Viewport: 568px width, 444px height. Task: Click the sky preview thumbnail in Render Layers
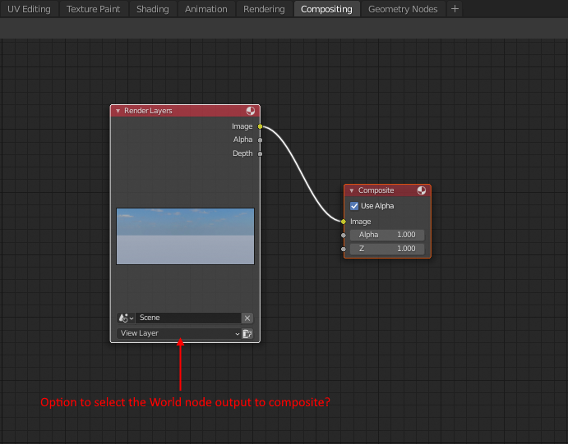(185, 236)
